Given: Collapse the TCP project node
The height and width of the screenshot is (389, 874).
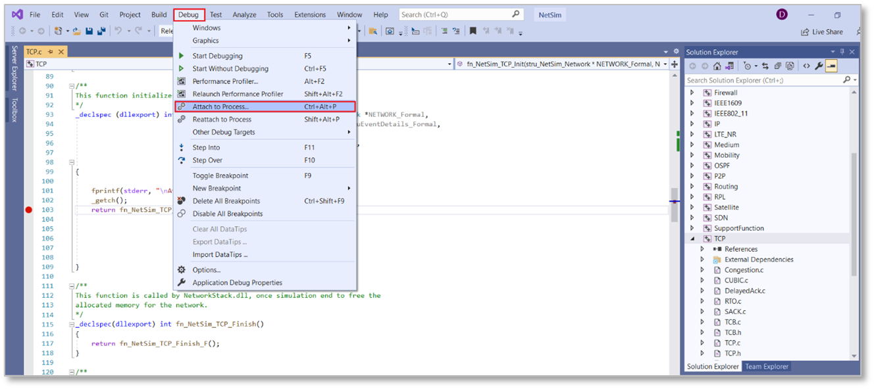Looking at the screenshot, I should tap(692, 239).
